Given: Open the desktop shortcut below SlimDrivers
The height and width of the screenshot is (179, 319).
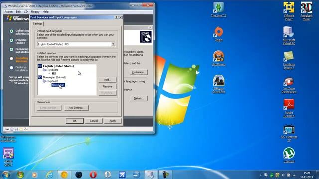Looking at the screenshot, I should click(x=219, y=84).
